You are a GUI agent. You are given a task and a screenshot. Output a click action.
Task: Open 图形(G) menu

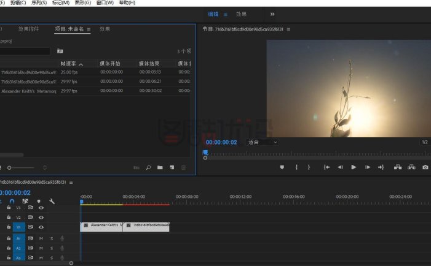point(83,2)
